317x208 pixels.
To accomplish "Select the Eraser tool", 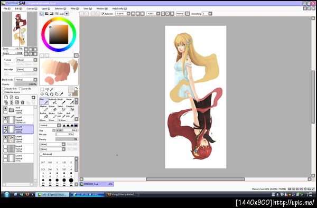I will coord(53,108).
